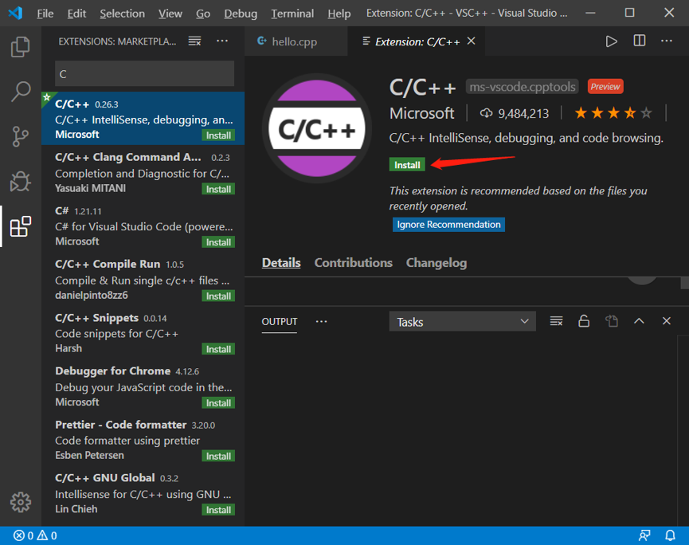Install Debugger for Chrome extension

(x=218, y=403)
